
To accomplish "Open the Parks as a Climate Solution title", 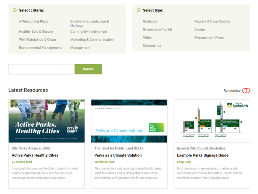I will [x=118, y=155].
